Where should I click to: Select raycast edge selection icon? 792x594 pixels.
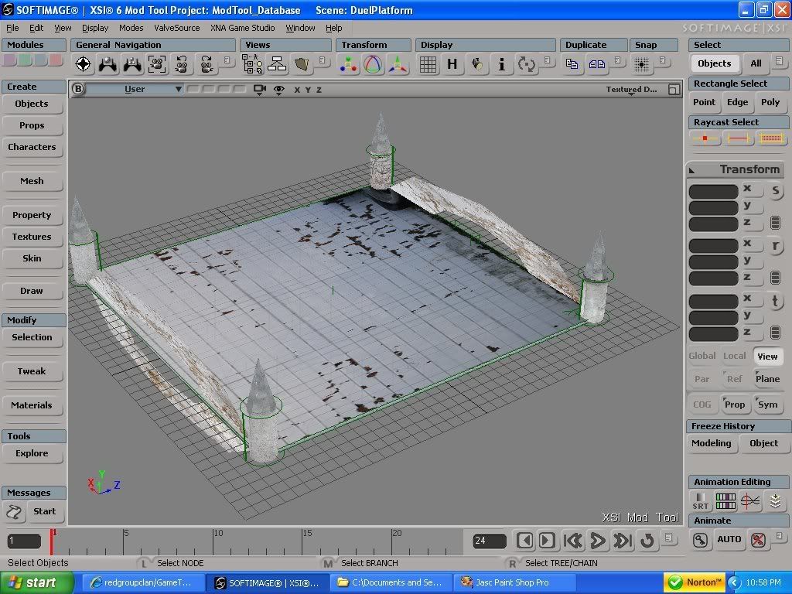coord(737,138)
